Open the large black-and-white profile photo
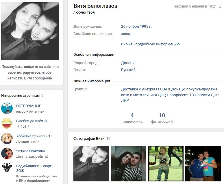Image resolution: width=224 pixels, height=184 pixels. (30, 31)
